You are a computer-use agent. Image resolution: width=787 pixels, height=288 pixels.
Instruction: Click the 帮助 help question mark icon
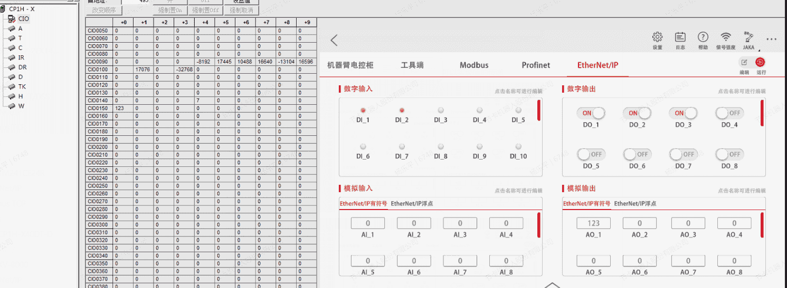coord(703,37)
